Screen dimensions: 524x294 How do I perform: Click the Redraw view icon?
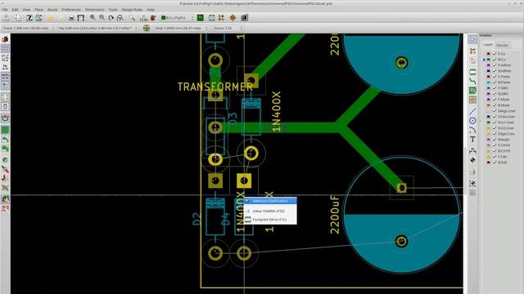click(111, 18)
